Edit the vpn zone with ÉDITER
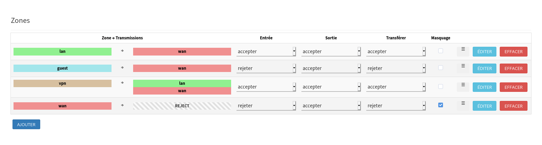 [484, 87]
